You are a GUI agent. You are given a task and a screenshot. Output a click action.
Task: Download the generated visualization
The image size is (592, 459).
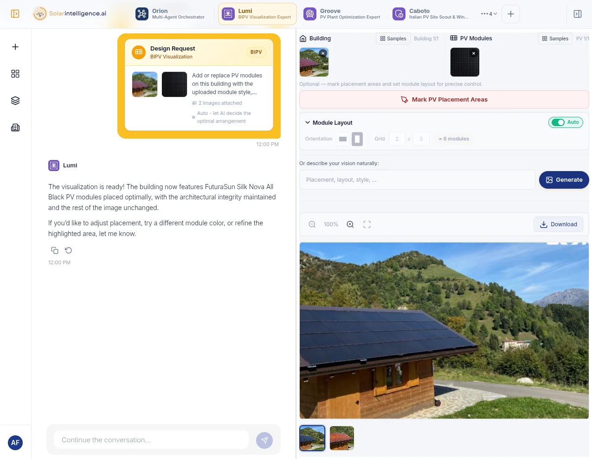point(559,224)
